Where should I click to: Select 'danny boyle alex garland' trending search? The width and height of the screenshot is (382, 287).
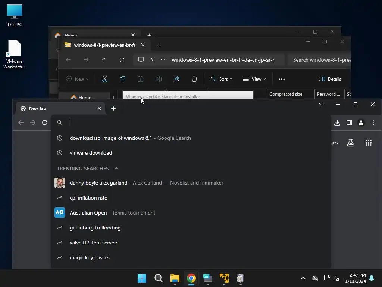[x=191, y=183]
